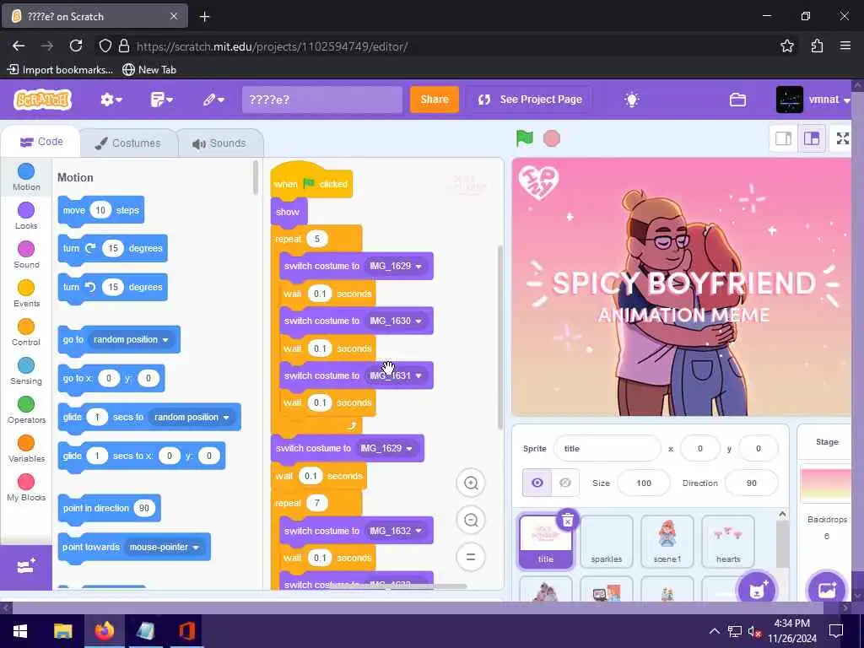Switch to large stage layout
Viewport: 864px width, 648px height.
click(x=811, y=138)
